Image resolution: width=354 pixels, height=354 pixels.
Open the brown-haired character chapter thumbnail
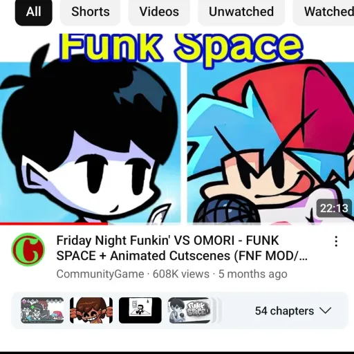tap(91, 310)
